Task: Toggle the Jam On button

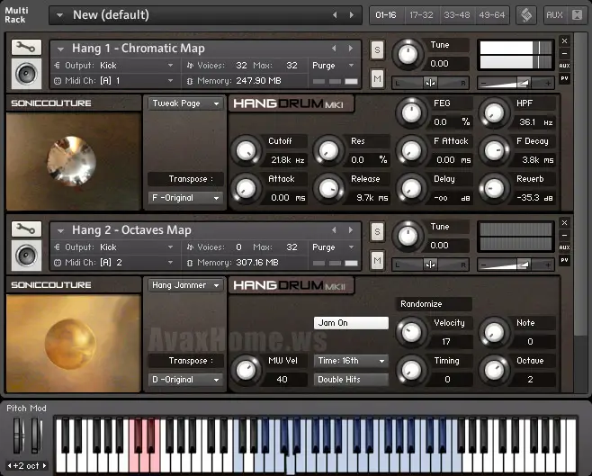Action: tap(351, 323)
